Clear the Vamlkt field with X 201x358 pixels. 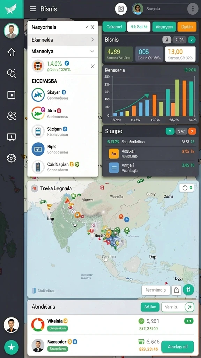189,307
